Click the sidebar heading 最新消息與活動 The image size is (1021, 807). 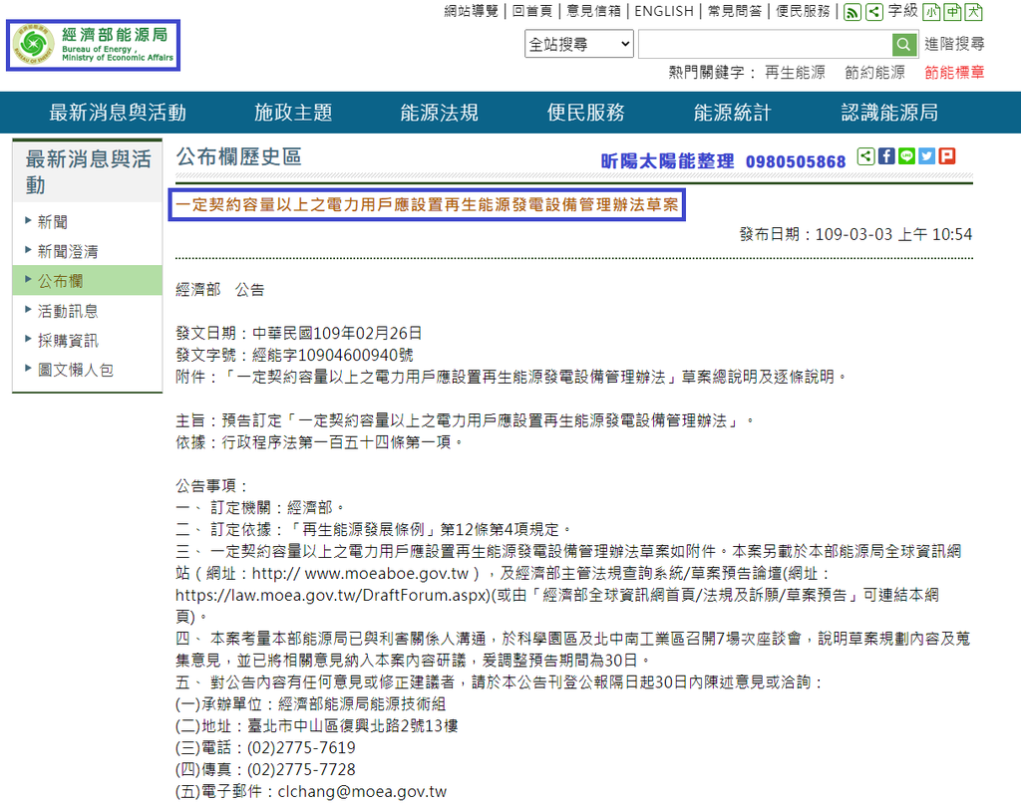tap(88, 171)
